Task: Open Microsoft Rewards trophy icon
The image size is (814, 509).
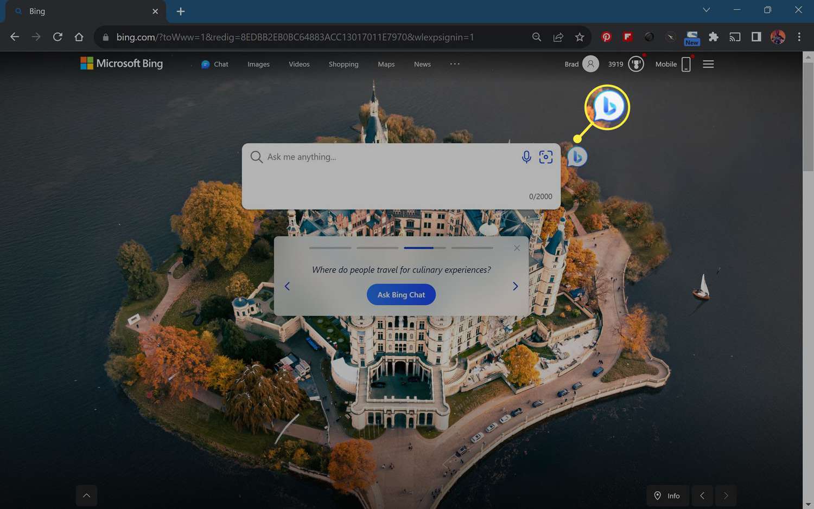Action: click(635, 64)
